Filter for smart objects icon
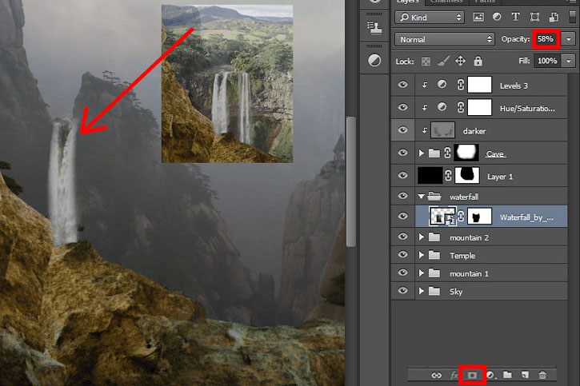This screenshot has width=580, height=386. click(554, 17)
